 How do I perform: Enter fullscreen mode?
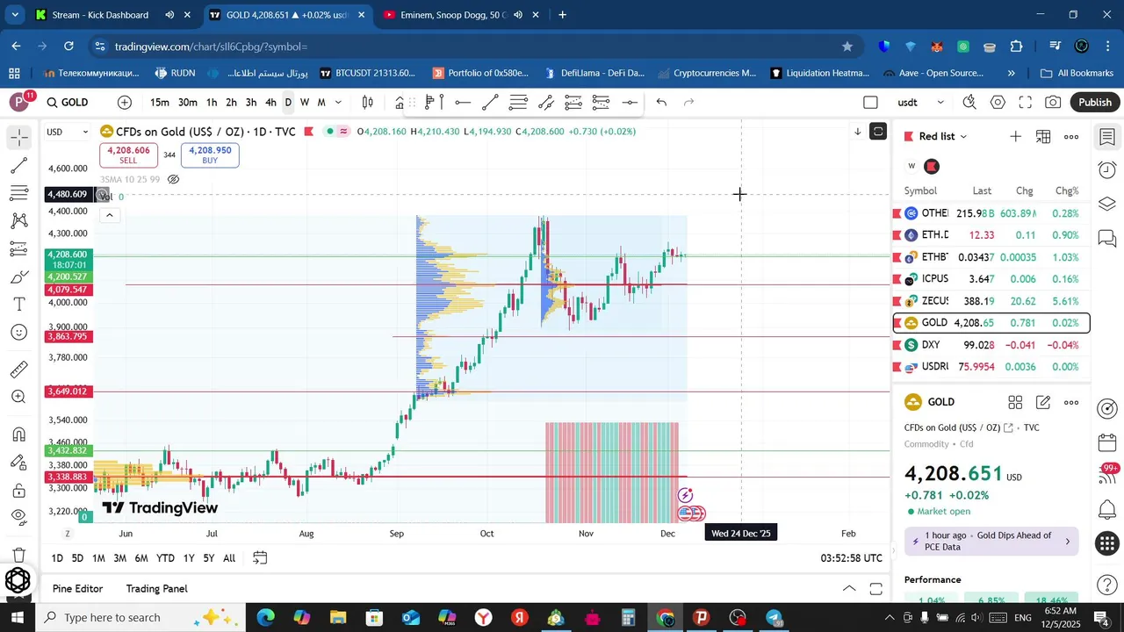(x=1026, y=103)
